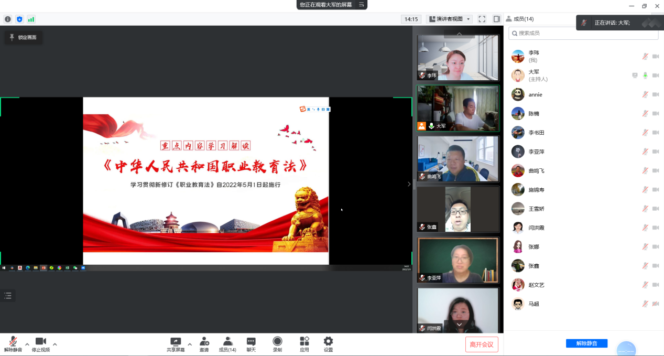This screenshot has height=356, width=664.
Task: Expand the options arrow beside 共享屏幕
Action: tap(190, 344)
